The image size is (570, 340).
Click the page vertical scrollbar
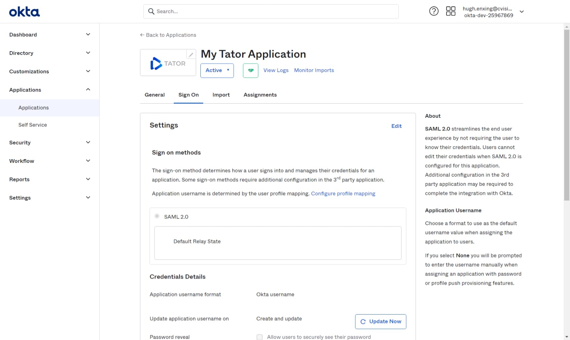pos(567,114)
